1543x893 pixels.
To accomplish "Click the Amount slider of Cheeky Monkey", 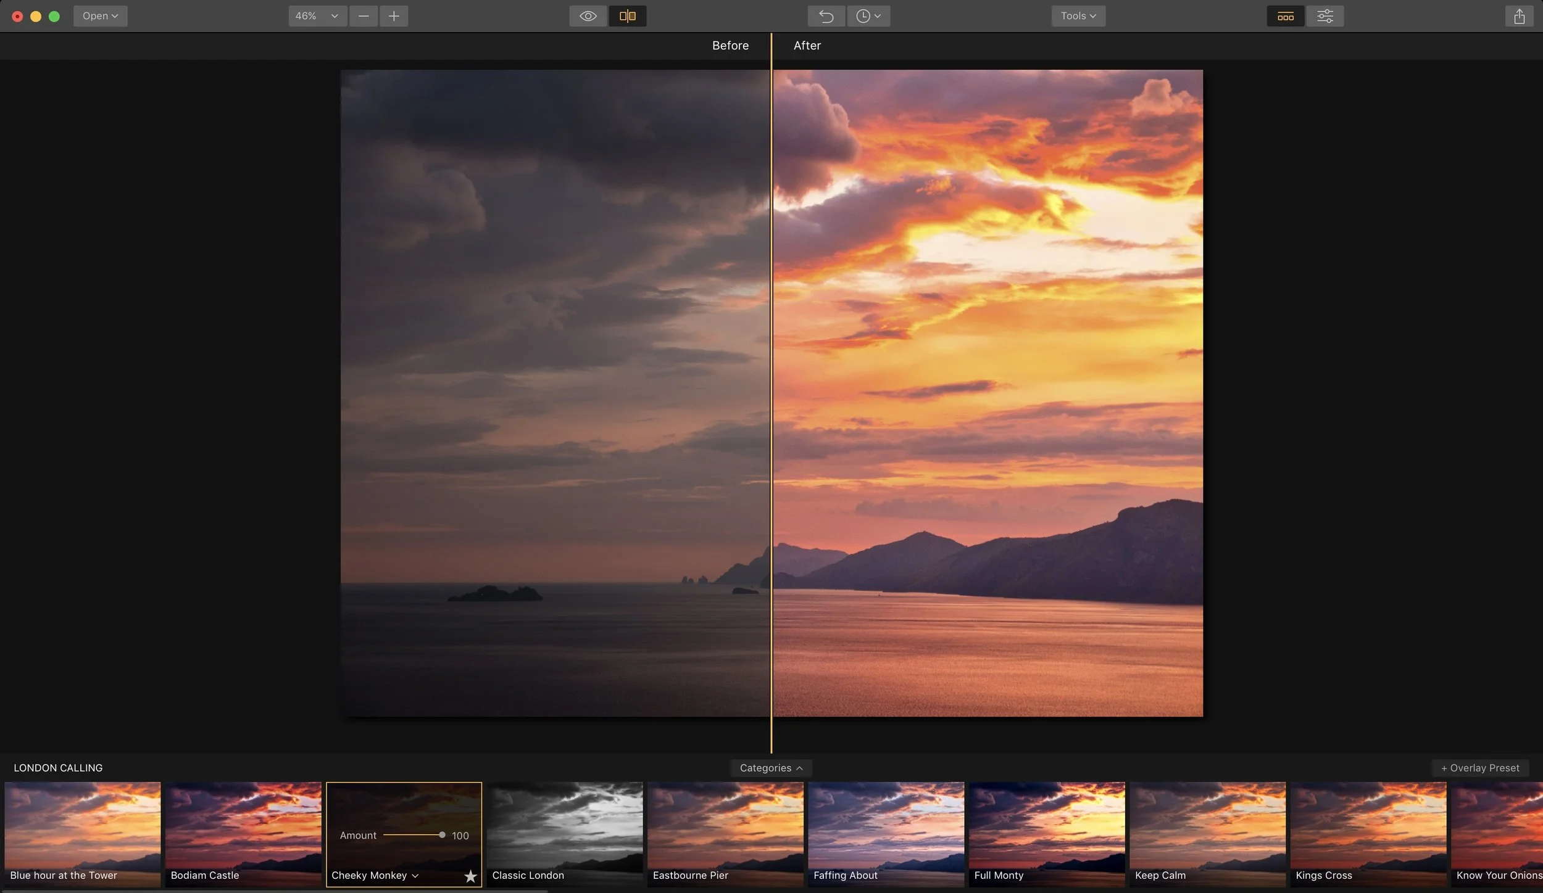I will click(412, 835).
